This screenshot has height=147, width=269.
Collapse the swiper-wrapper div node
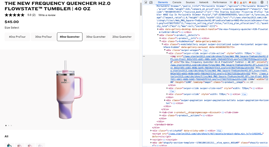165,50
